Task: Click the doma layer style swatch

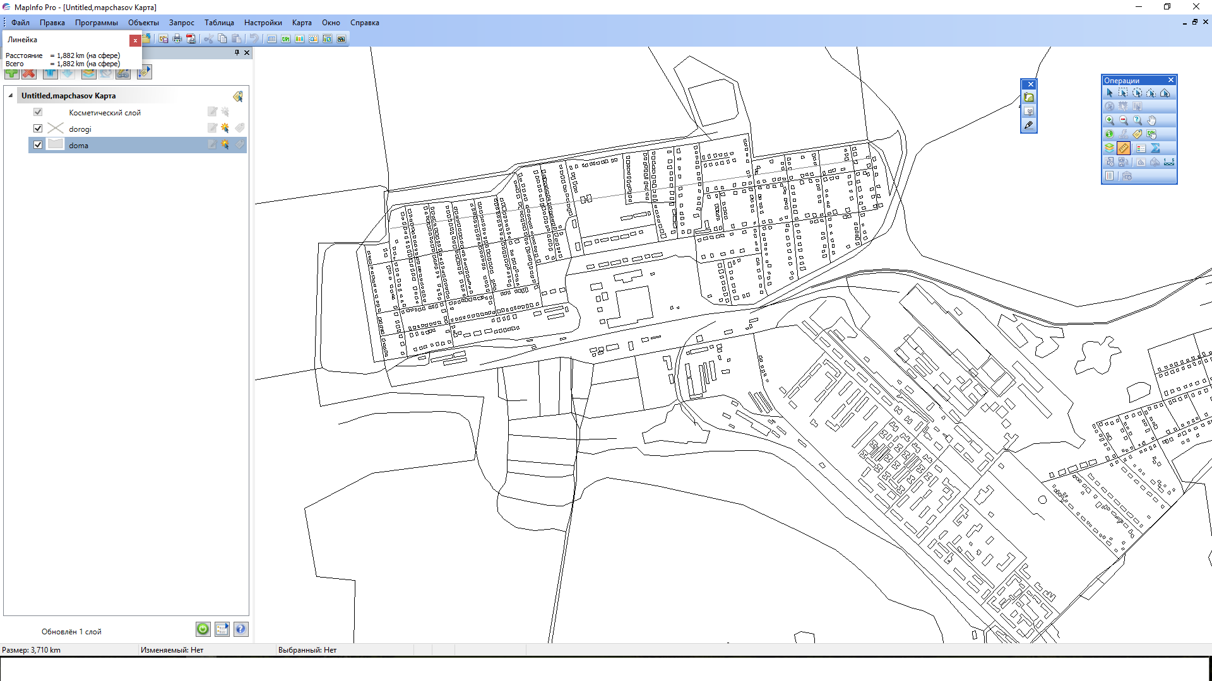Action: [x=56, y=145]
